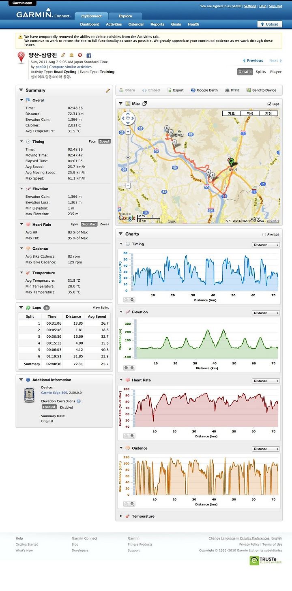The image size is (292, 591).
Task: Click the Sign Out link
Action: [276, 6]
